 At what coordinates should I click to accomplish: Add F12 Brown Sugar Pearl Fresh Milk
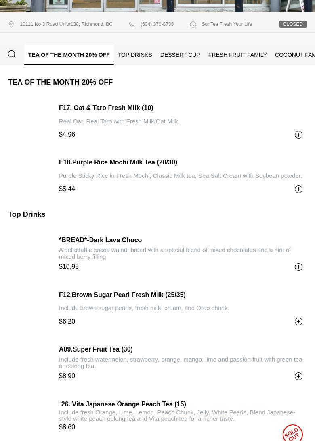click(298, 322)
